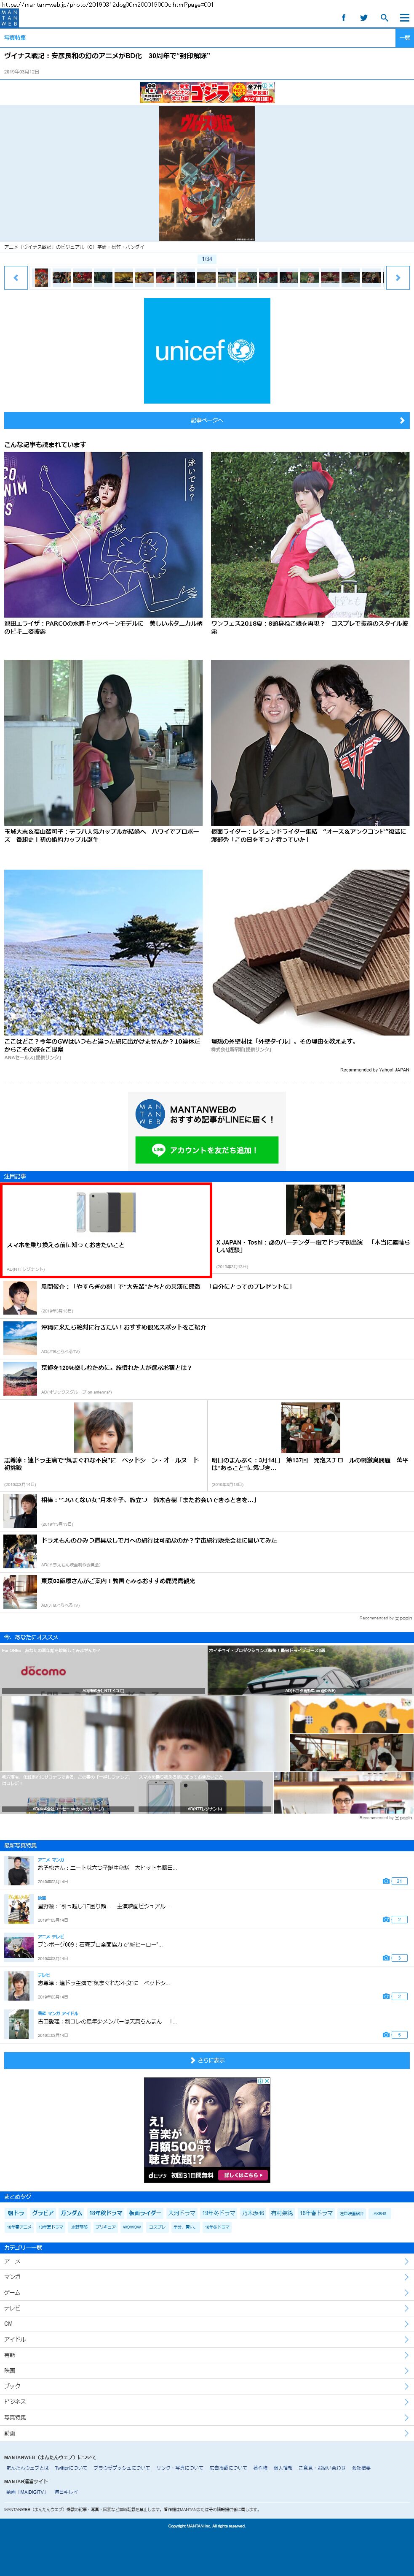The image size is (414, 2576).
Task: Select the 乃木坂46 tag
Action: [254, 2213]
